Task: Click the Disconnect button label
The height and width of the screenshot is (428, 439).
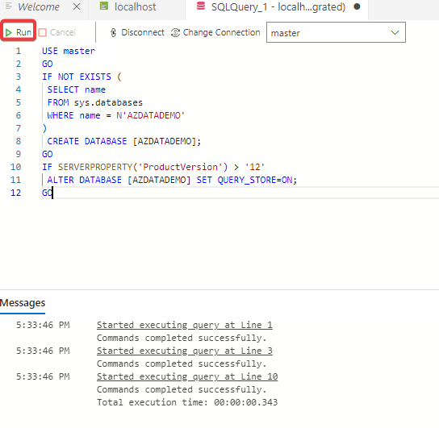Action: pos(143,32)
